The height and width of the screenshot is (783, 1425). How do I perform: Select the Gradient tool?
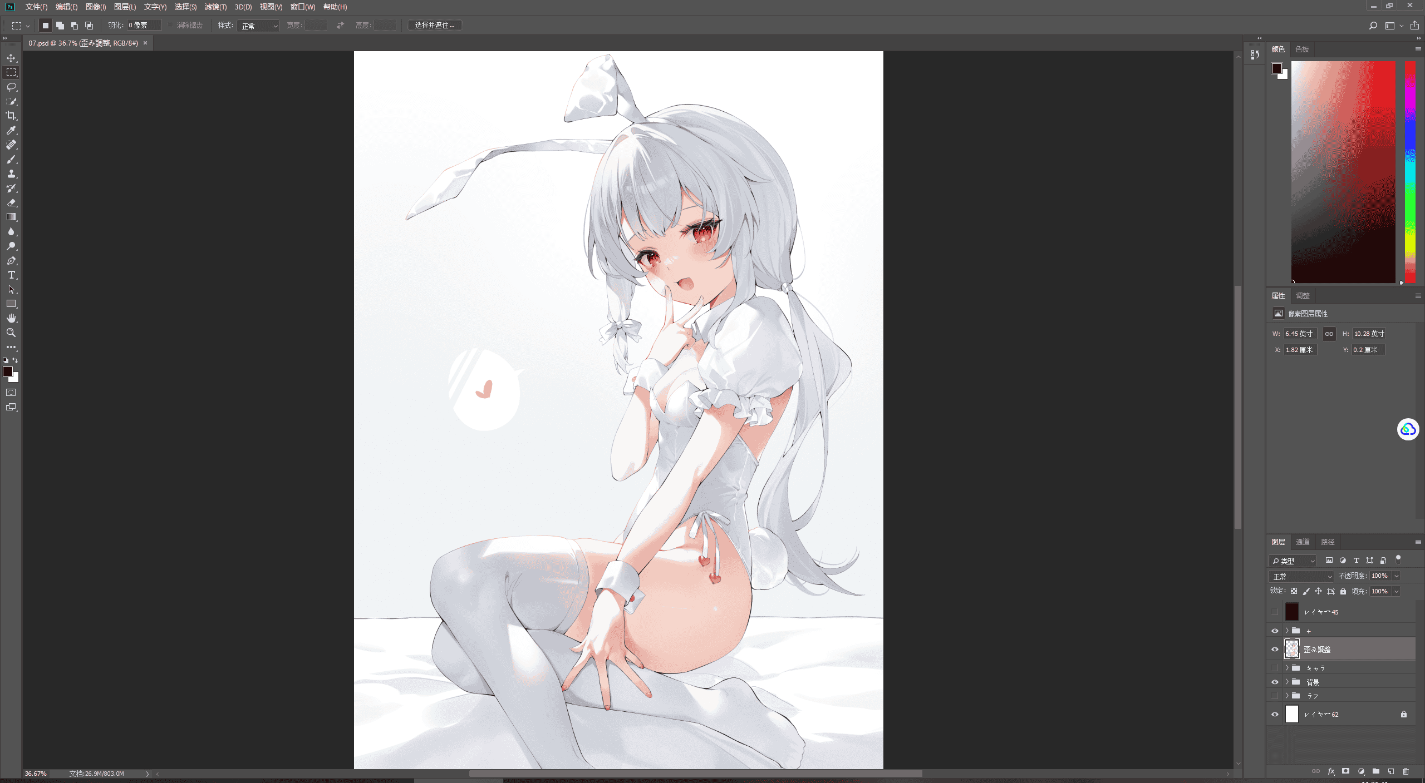click(11, 217)
